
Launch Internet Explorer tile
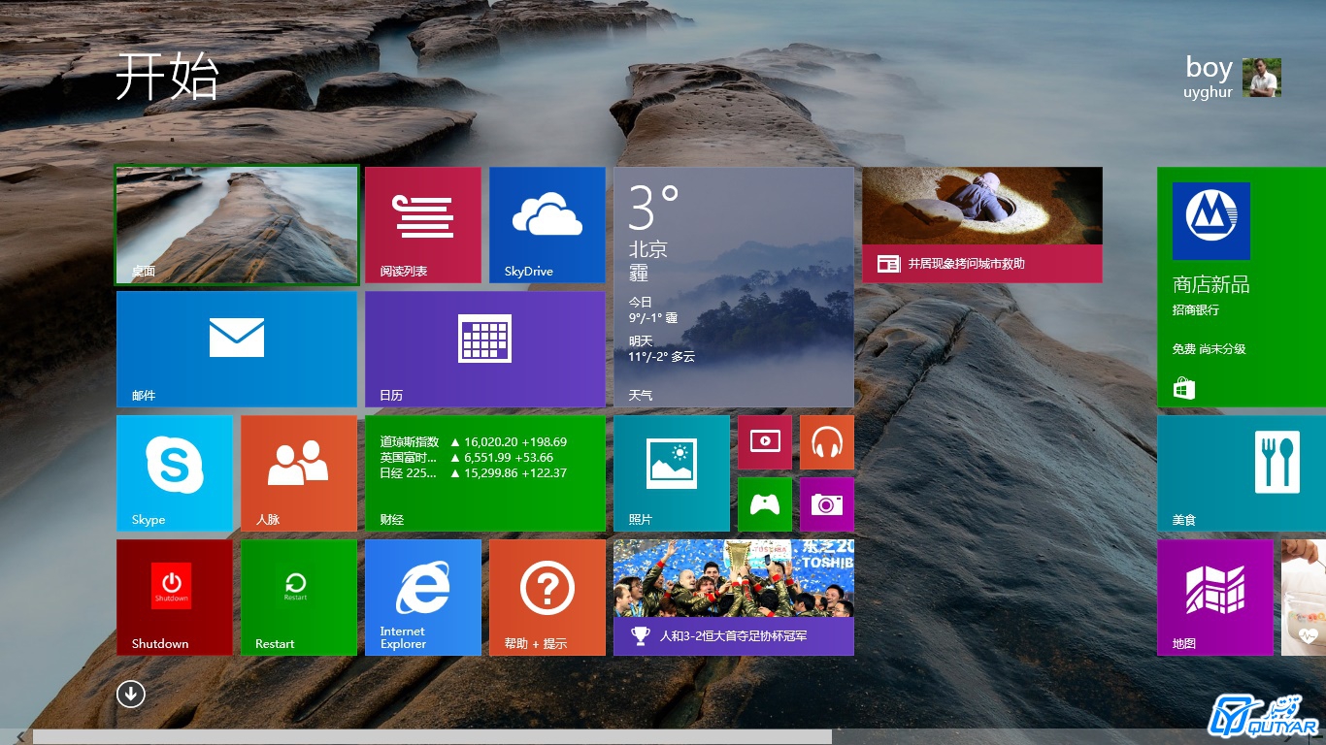coord(423,598)
